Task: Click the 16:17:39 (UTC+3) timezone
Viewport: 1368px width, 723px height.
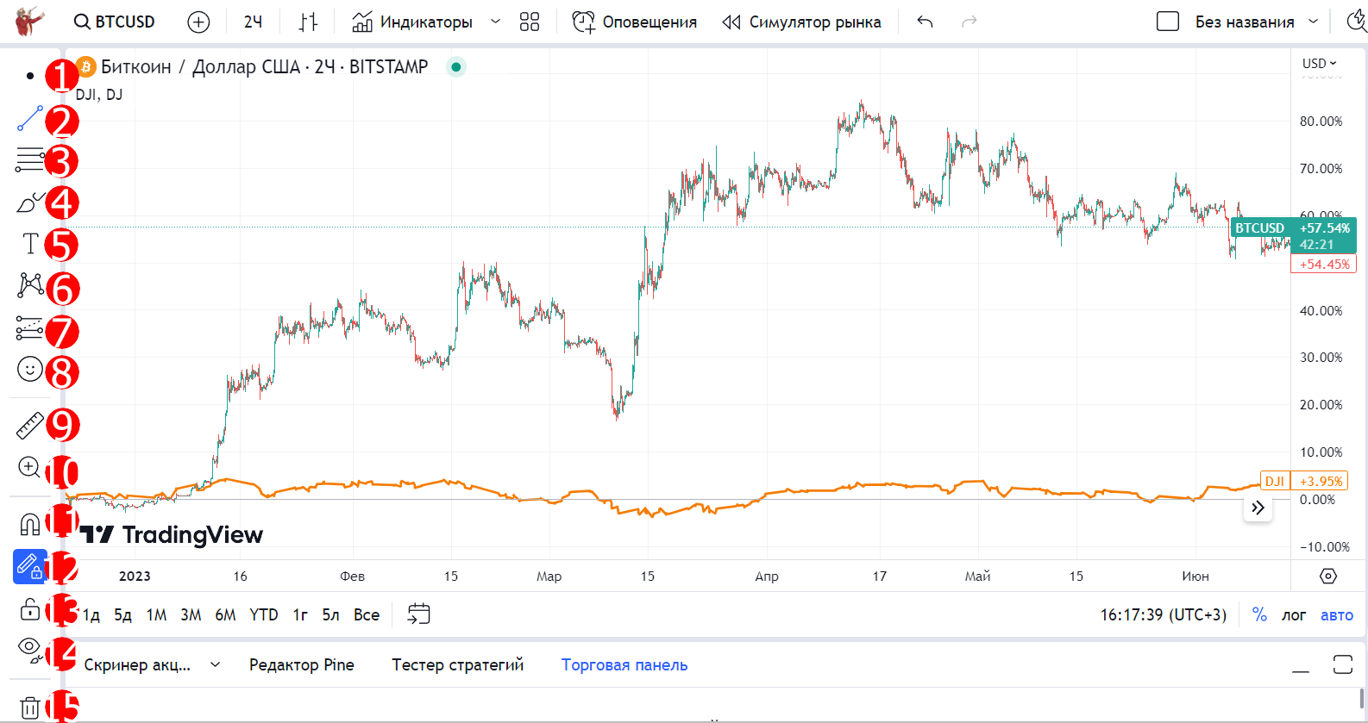Action: pos(1163,614)
